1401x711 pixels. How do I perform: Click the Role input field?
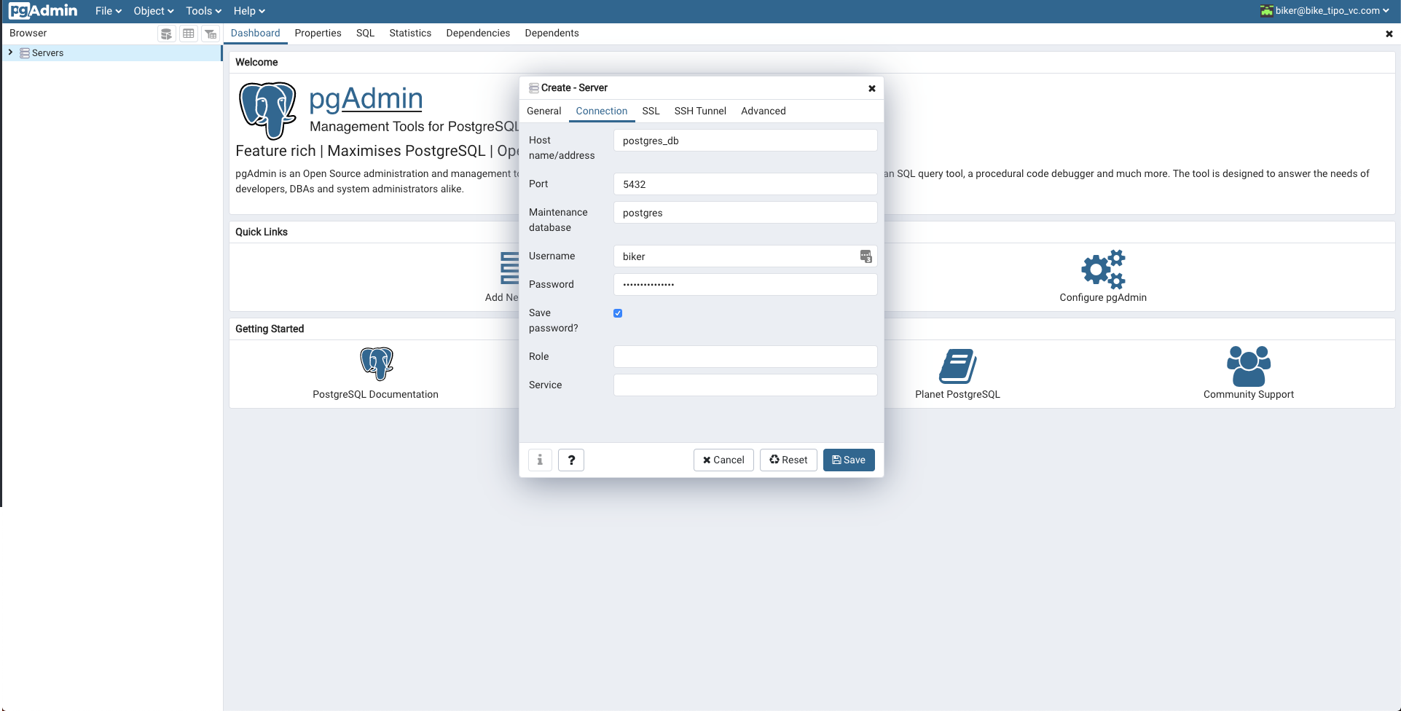745,357
